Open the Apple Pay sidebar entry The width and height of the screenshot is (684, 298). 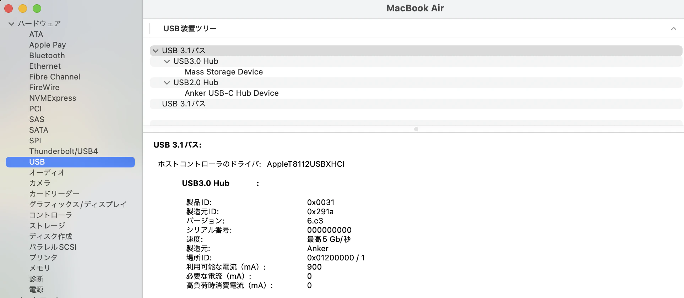tap(48, 45)
